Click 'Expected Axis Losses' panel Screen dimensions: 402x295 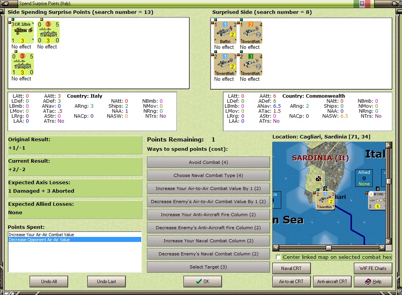[x=75, y=188]
